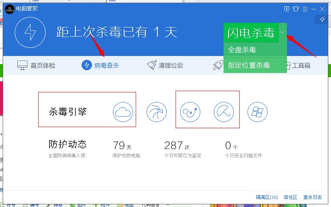The height and width of the screenshot is (207, 331).
Task: Toggle the swirl-arrow antivirus engine icon
Action: [x=190, y=112]
